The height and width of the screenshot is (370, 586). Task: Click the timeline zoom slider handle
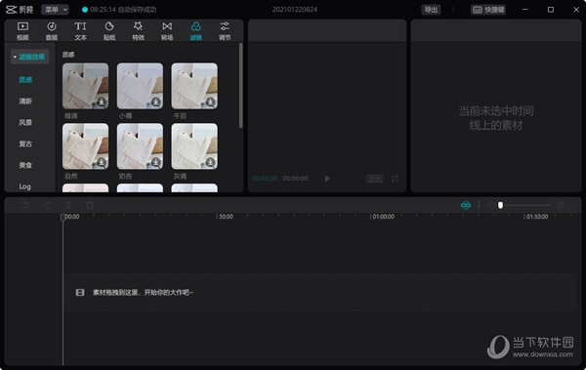tap(500, 205)
